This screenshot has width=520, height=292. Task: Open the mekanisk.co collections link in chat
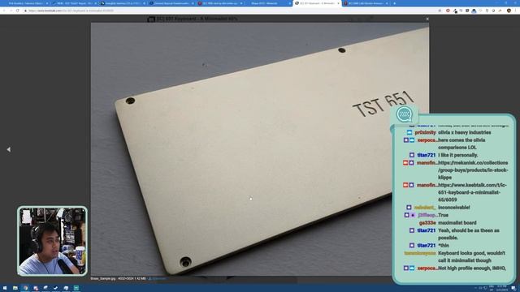coord(473,170)
